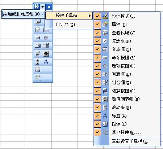Select the combo box tool in the toolbox
The height and width of the screenshot is (149, 163).
tap(46, 46)
